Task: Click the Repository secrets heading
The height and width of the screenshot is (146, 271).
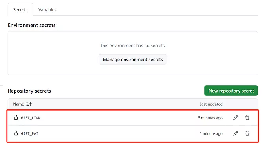Action: [29, 91]
